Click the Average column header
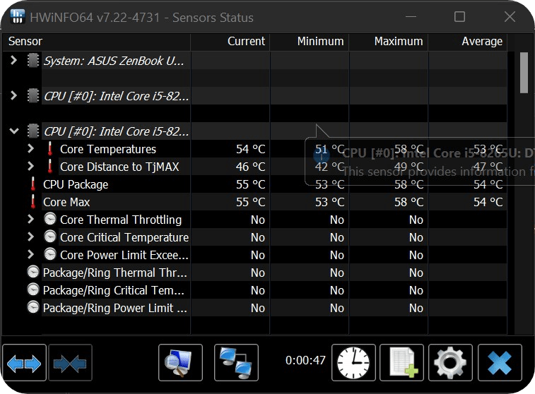Image resolution: width=535 pixels, height=394 pixels. 468,42
